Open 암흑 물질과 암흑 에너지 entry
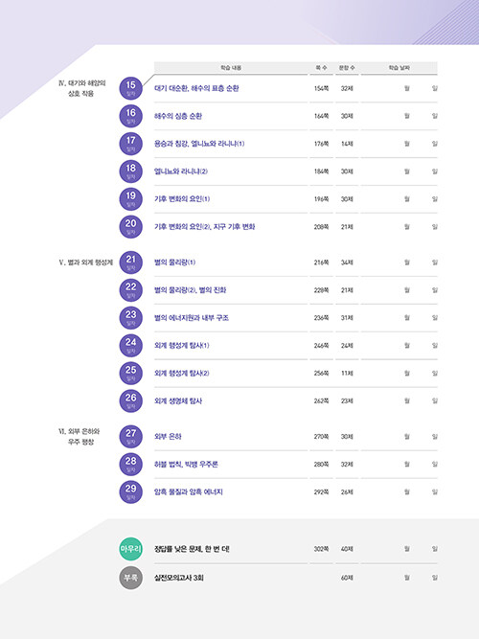Screen dimensions: 479x639 [189, 491]
